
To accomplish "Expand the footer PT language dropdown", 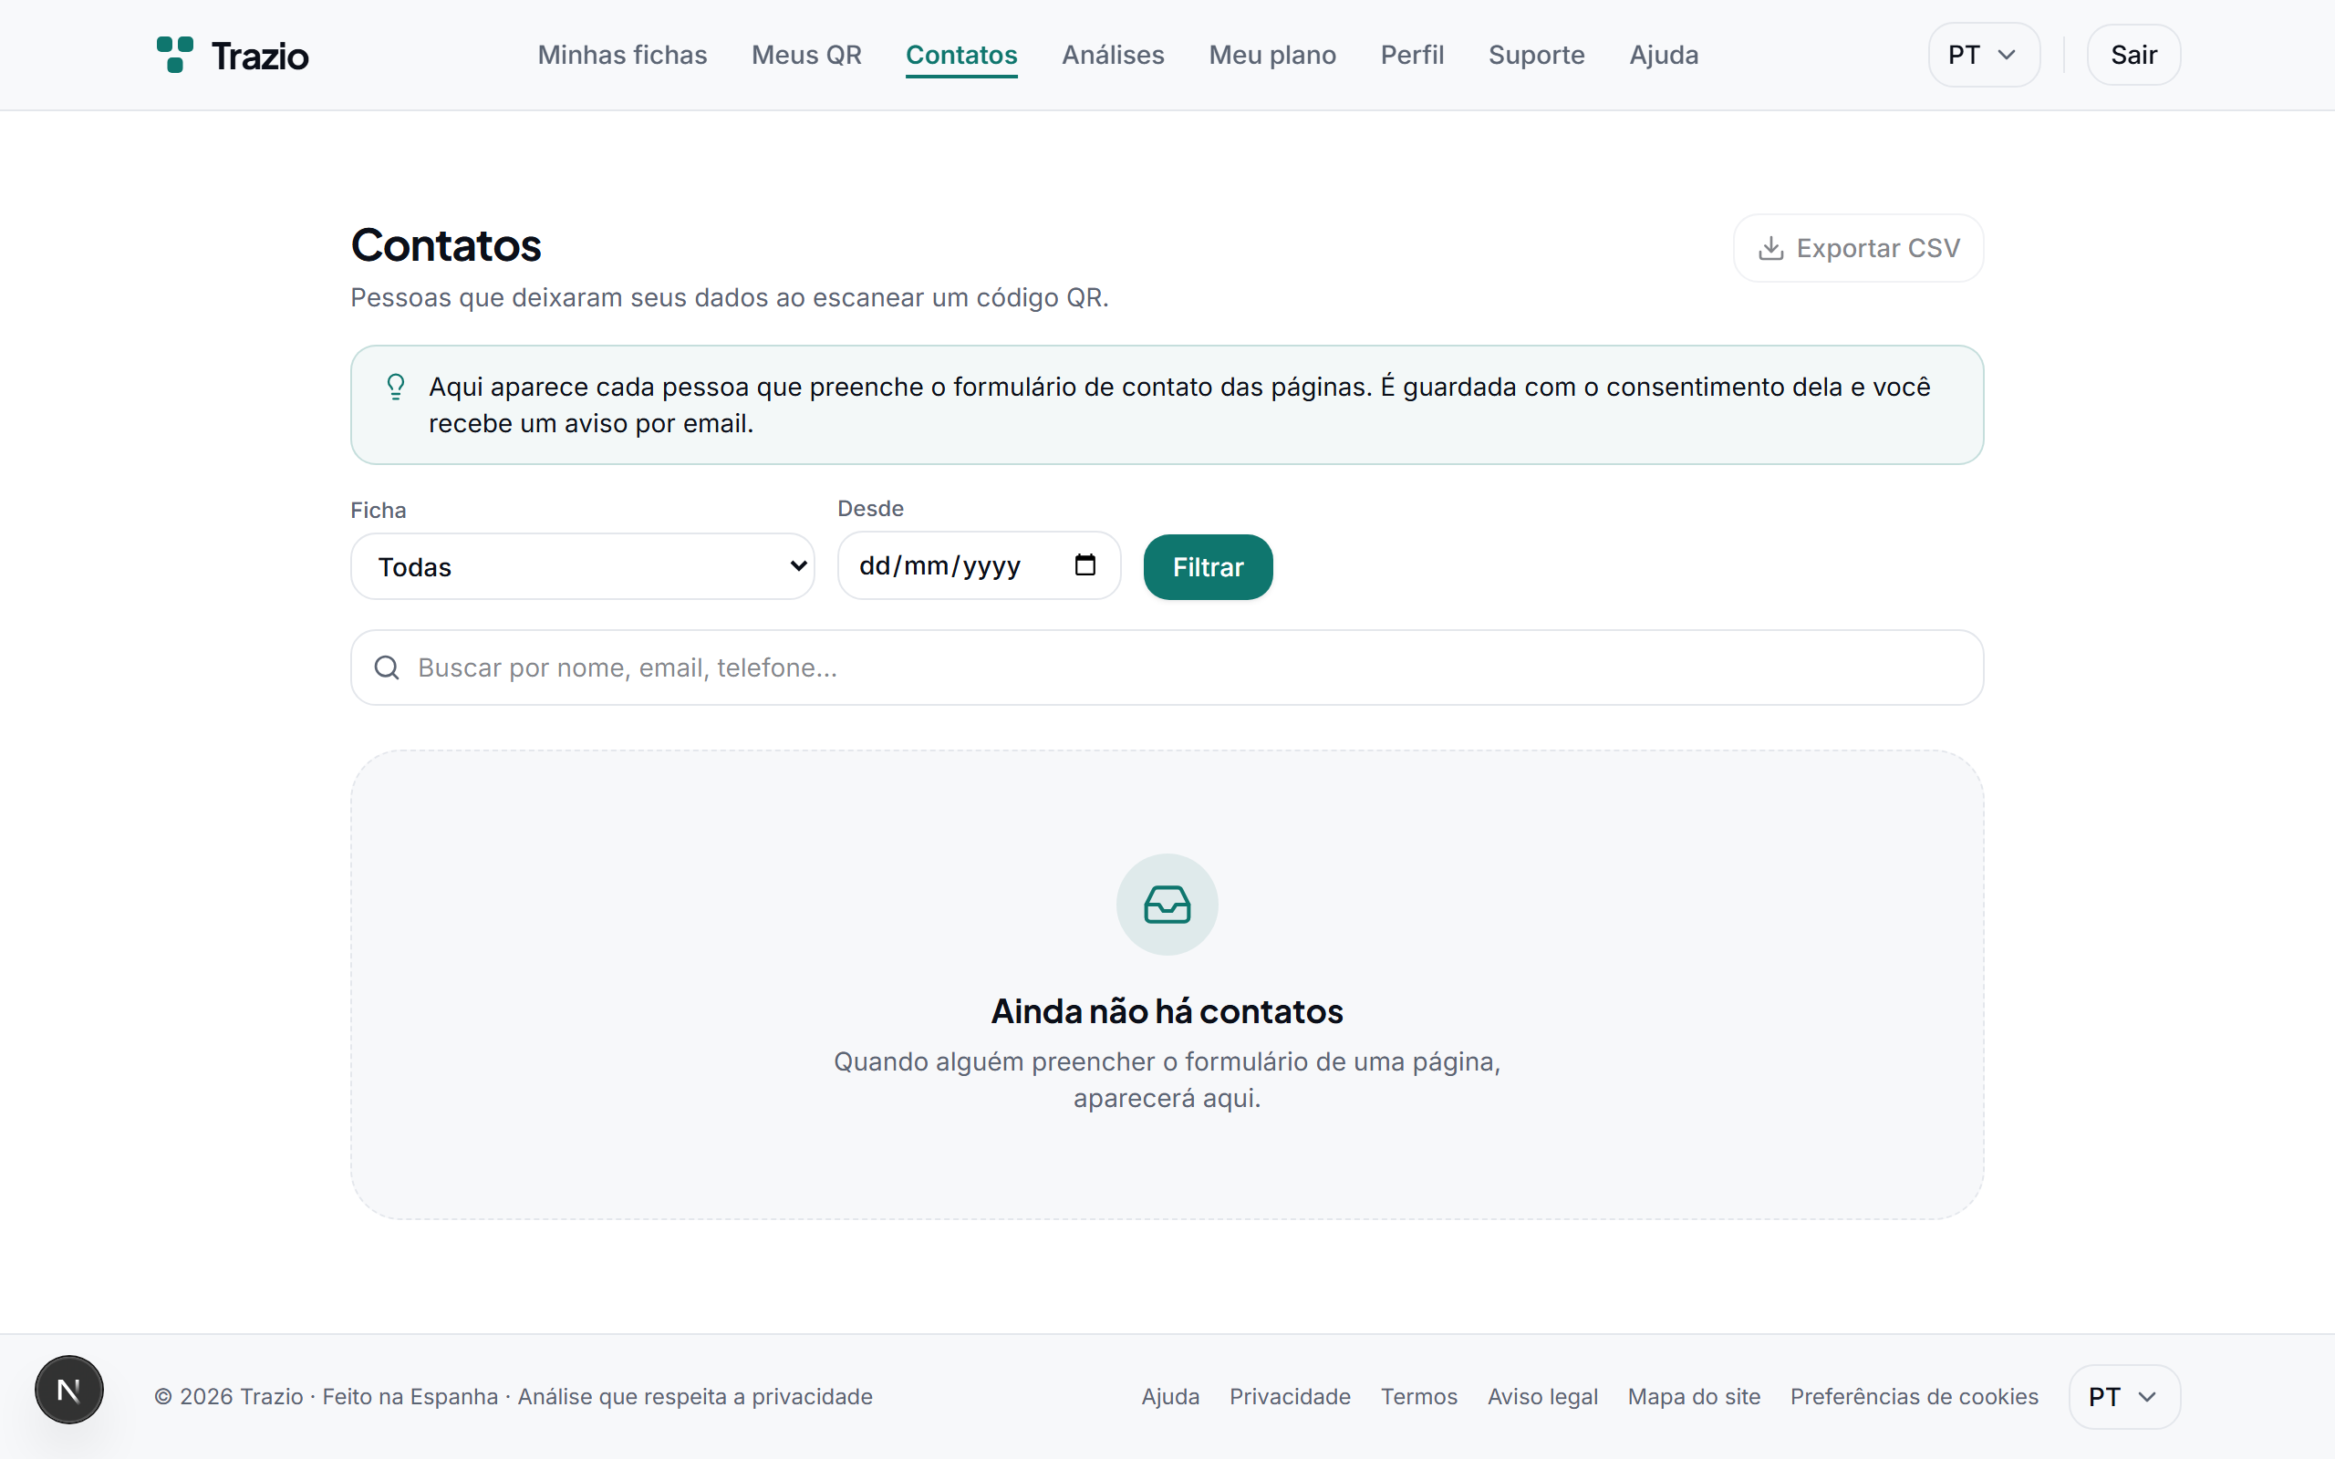I will coord(2123,1396).
